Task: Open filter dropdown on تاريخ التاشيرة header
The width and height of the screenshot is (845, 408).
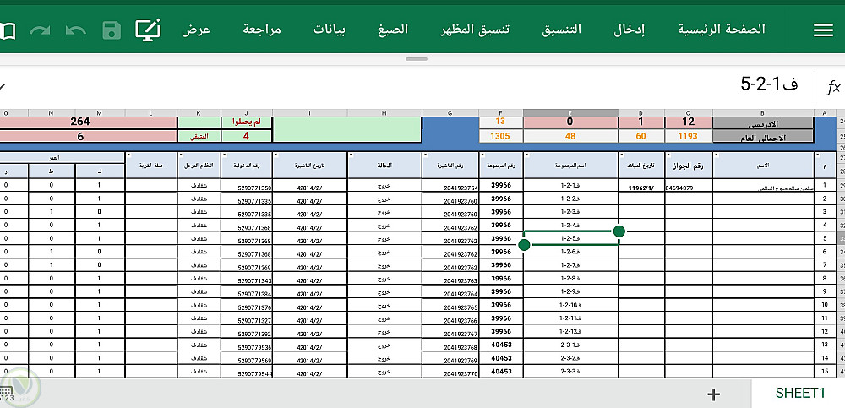Action: (276, 155)
